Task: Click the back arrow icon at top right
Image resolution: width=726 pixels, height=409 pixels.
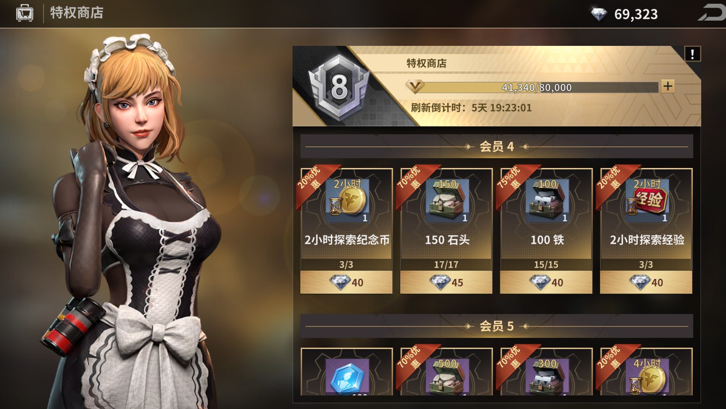Action: tap(711, 13)
